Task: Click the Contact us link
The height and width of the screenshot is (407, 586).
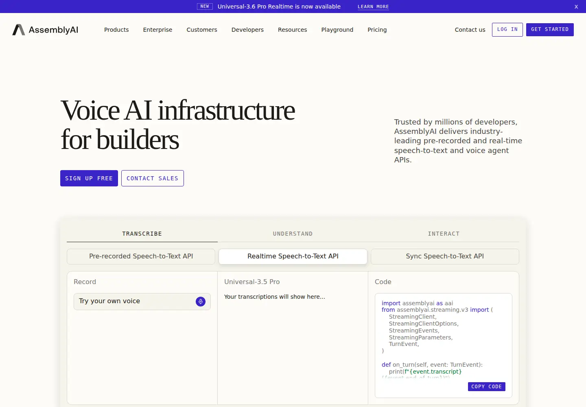Action: [470, 30]
